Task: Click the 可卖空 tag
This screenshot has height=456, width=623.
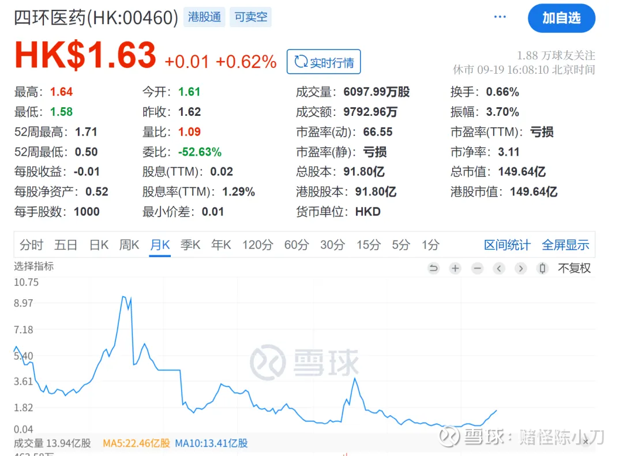Action: [250, 17]
